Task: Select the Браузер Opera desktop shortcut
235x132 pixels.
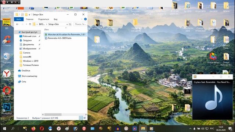Action: 7,93
